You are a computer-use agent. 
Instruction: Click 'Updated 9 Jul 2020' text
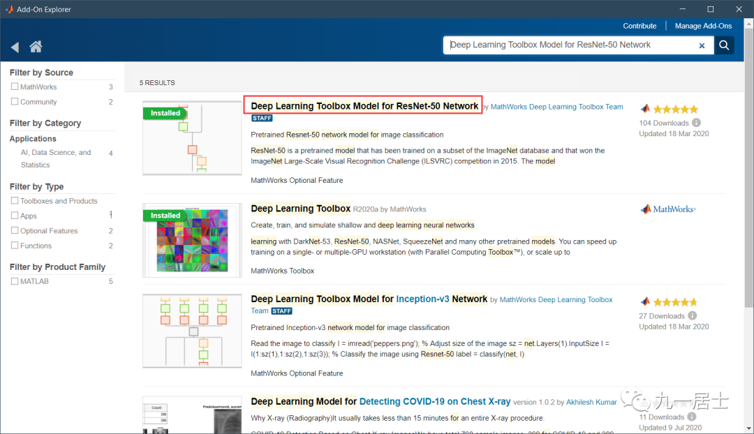[x=670, y=428]
